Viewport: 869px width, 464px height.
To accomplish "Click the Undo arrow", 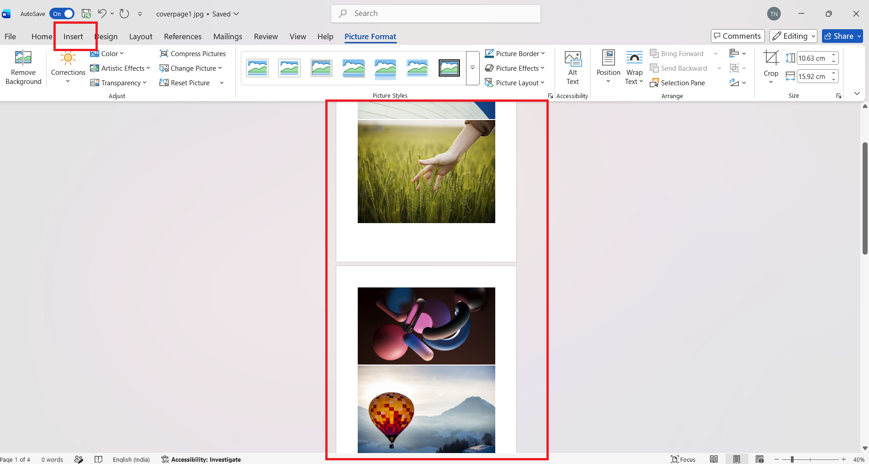I will pyautogui.click(x=102, y=14).
